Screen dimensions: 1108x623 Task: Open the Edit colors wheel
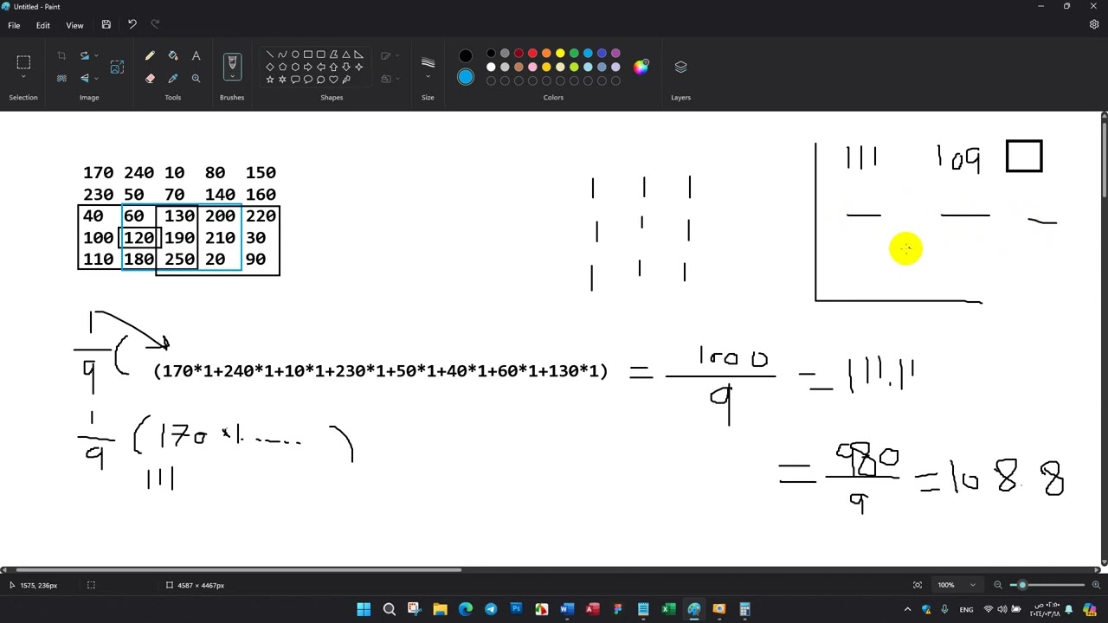point(641,67)
